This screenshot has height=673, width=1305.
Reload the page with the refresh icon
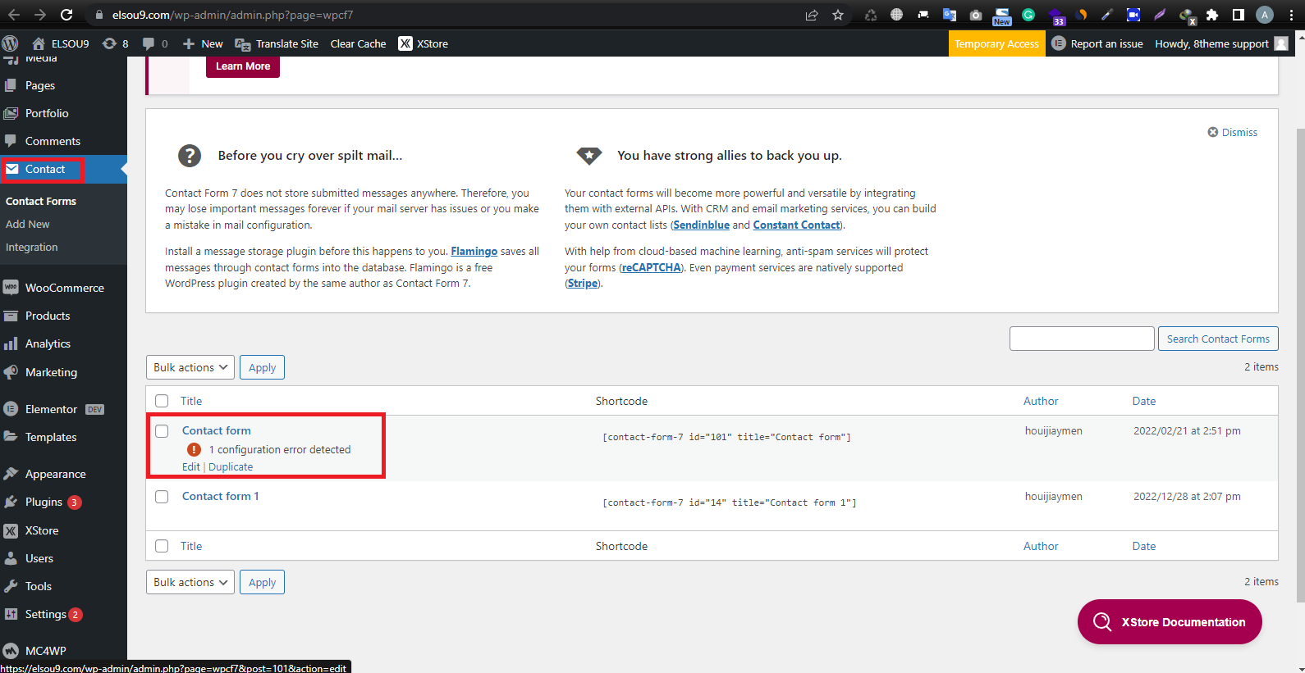click(x=67, y=15)
